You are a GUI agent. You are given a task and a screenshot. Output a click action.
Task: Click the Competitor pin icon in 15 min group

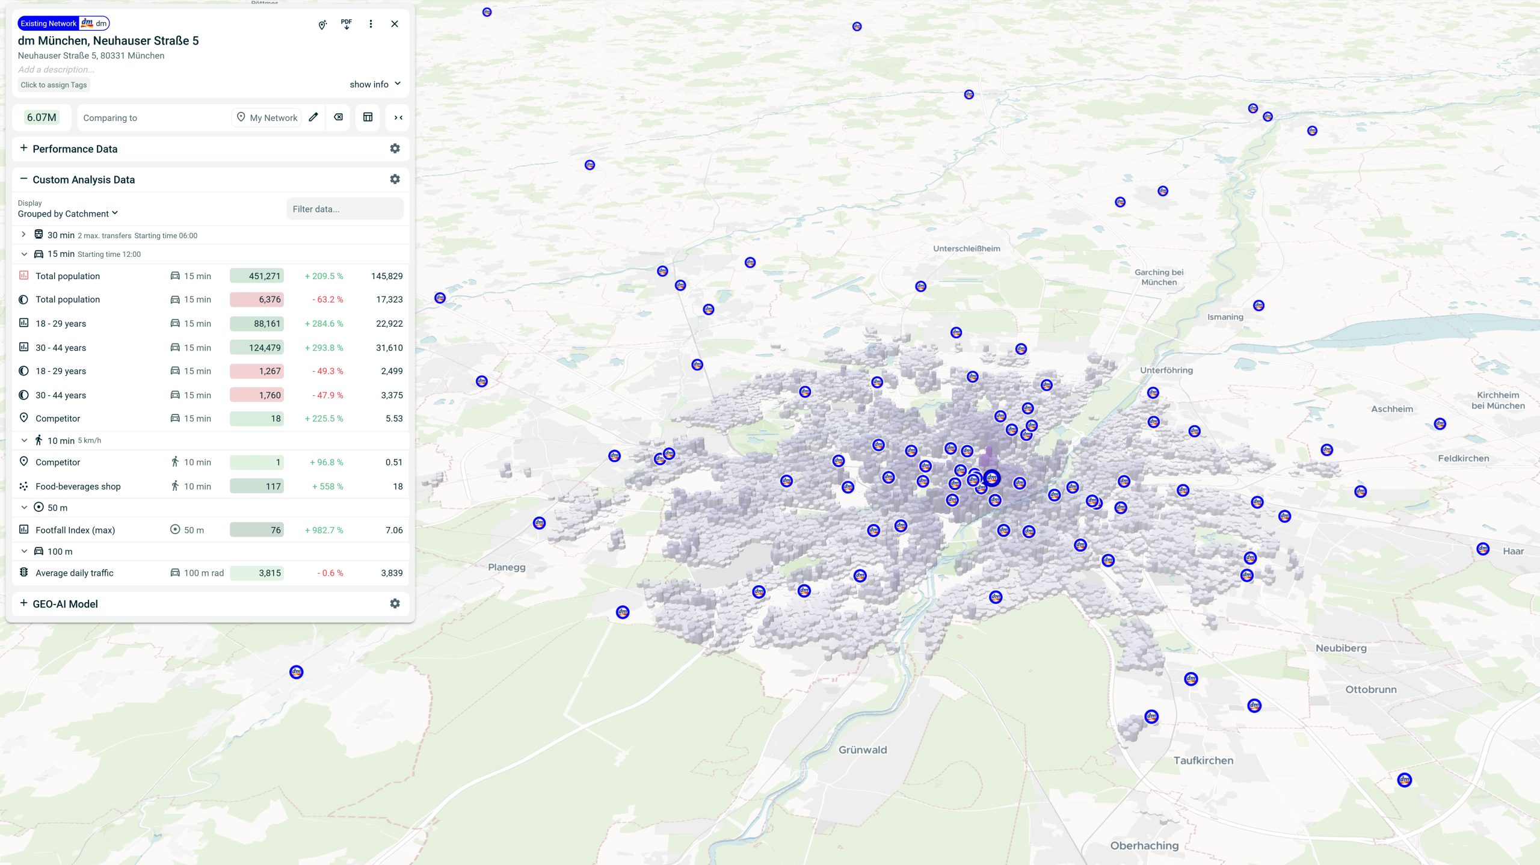(x=23, y=417)
